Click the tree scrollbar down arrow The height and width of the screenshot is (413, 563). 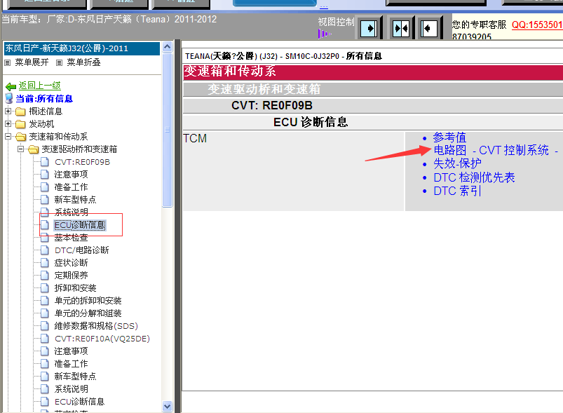[x=167, y=406]
